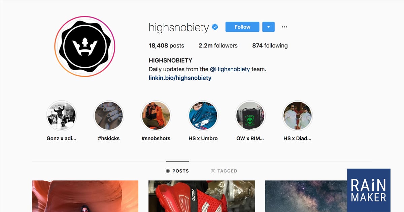Screen dimensions: 404x212
Task: Open the highsnobiety profile picture story
Action: 85,47
